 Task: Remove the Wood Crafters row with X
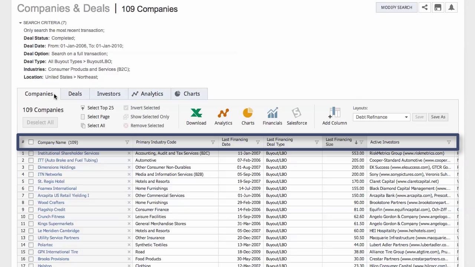pyautogui.click(x=129, y=202)
